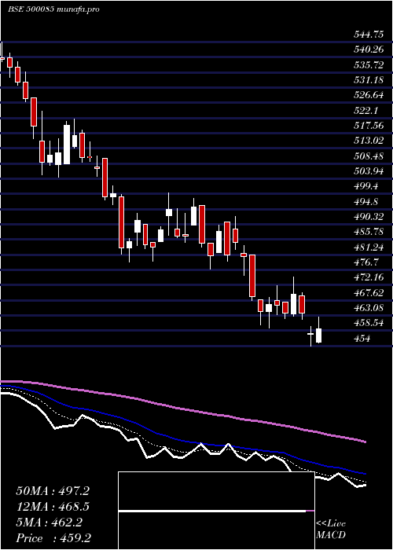
Task: Click the 513.02 price label
Action: coord(369,141)
